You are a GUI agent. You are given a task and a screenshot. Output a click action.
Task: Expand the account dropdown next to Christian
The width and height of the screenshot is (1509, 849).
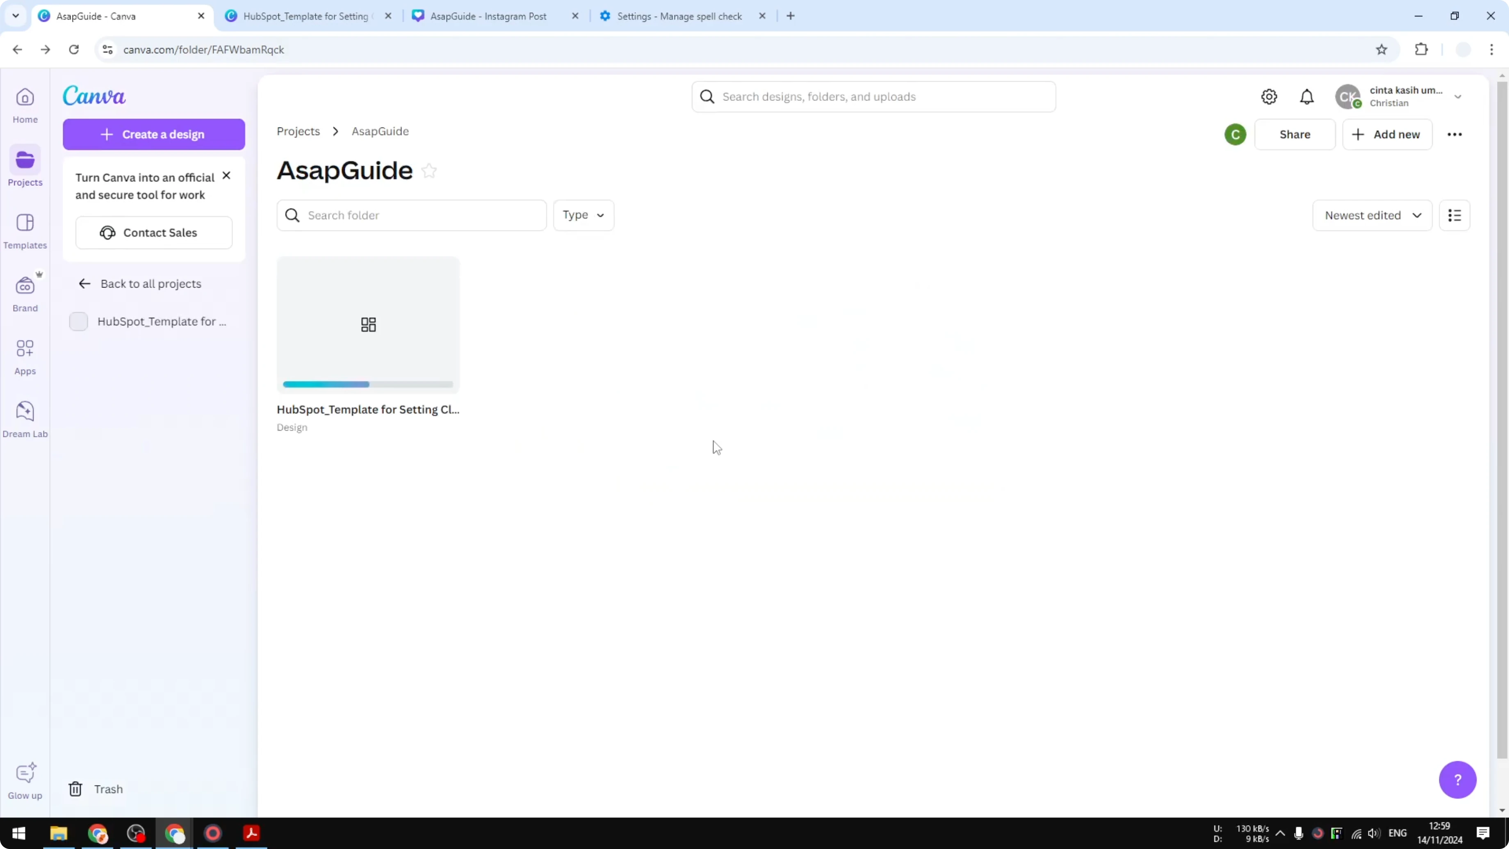(x=1458, y=97)
